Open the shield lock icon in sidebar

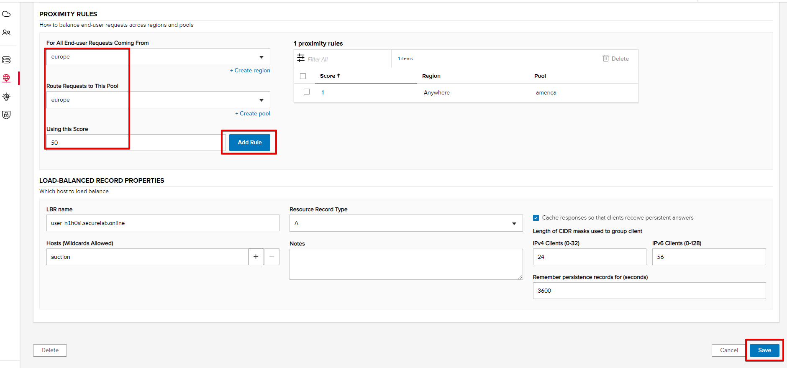(6, 115)
